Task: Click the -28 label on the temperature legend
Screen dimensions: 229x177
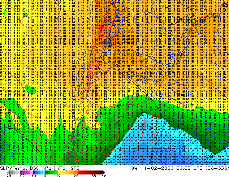Action: (7, 176)
